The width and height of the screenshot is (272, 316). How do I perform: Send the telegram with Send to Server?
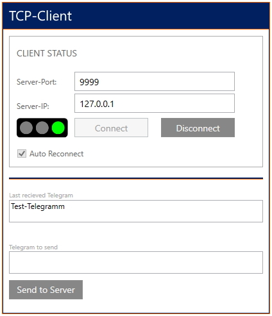coord(46,290)
